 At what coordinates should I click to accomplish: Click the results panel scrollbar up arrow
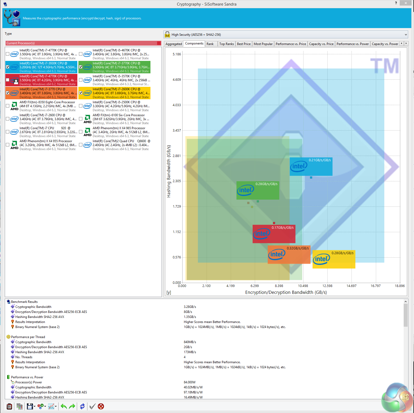pos(406,302)
